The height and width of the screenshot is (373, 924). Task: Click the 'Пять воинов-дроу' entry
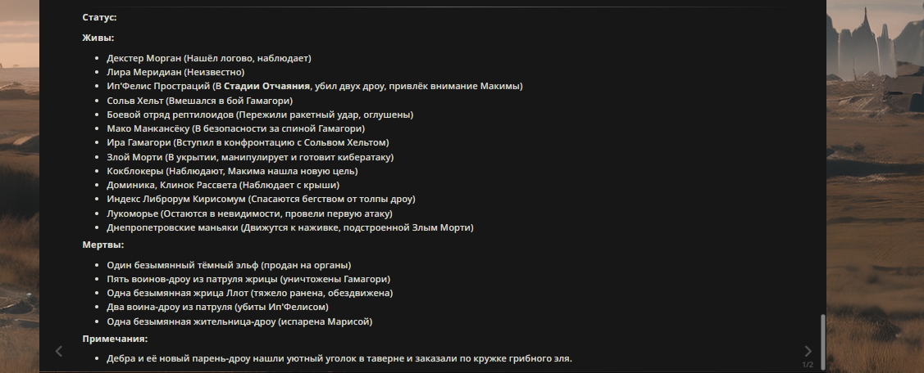(x=248, y=279)
